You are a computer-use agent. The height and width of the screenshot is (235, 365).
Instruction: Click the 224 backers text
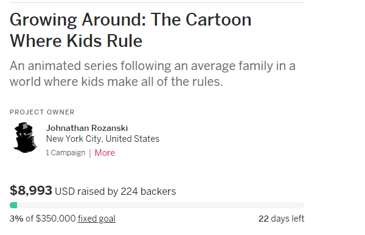pyautogui.click(x=148, y=191)
